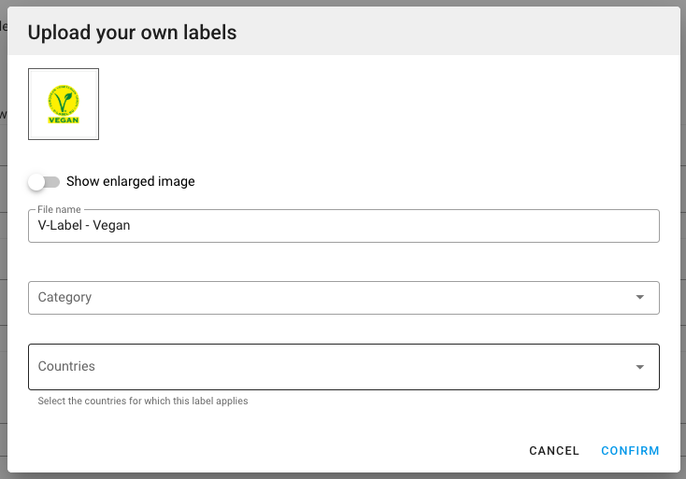
Task: Click the 'Countries' placeholder text
Action: click(x=66, y=366)
